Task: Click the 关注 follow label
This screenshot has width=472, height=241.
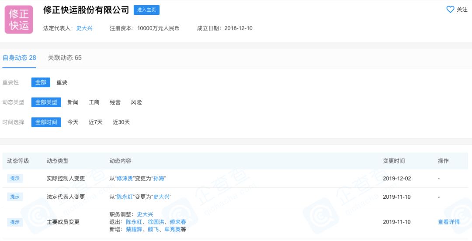Action: click(x=462, y=10)
